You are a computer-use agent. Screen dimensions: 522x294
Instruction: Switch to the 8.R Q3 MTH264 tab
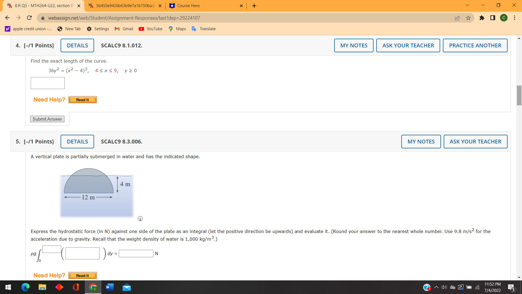click(x=41, y=5)
